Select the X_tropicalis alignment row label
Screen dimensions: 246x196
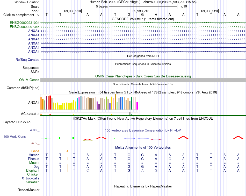tap(31, 178)
